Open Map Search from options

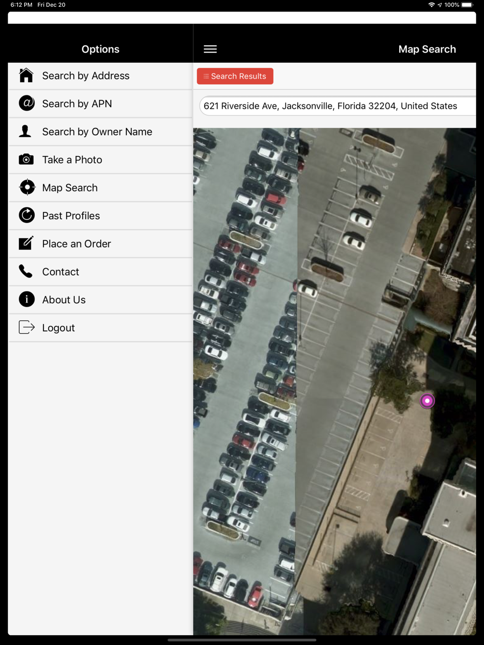pyautogui.click(x=100, y=188)
